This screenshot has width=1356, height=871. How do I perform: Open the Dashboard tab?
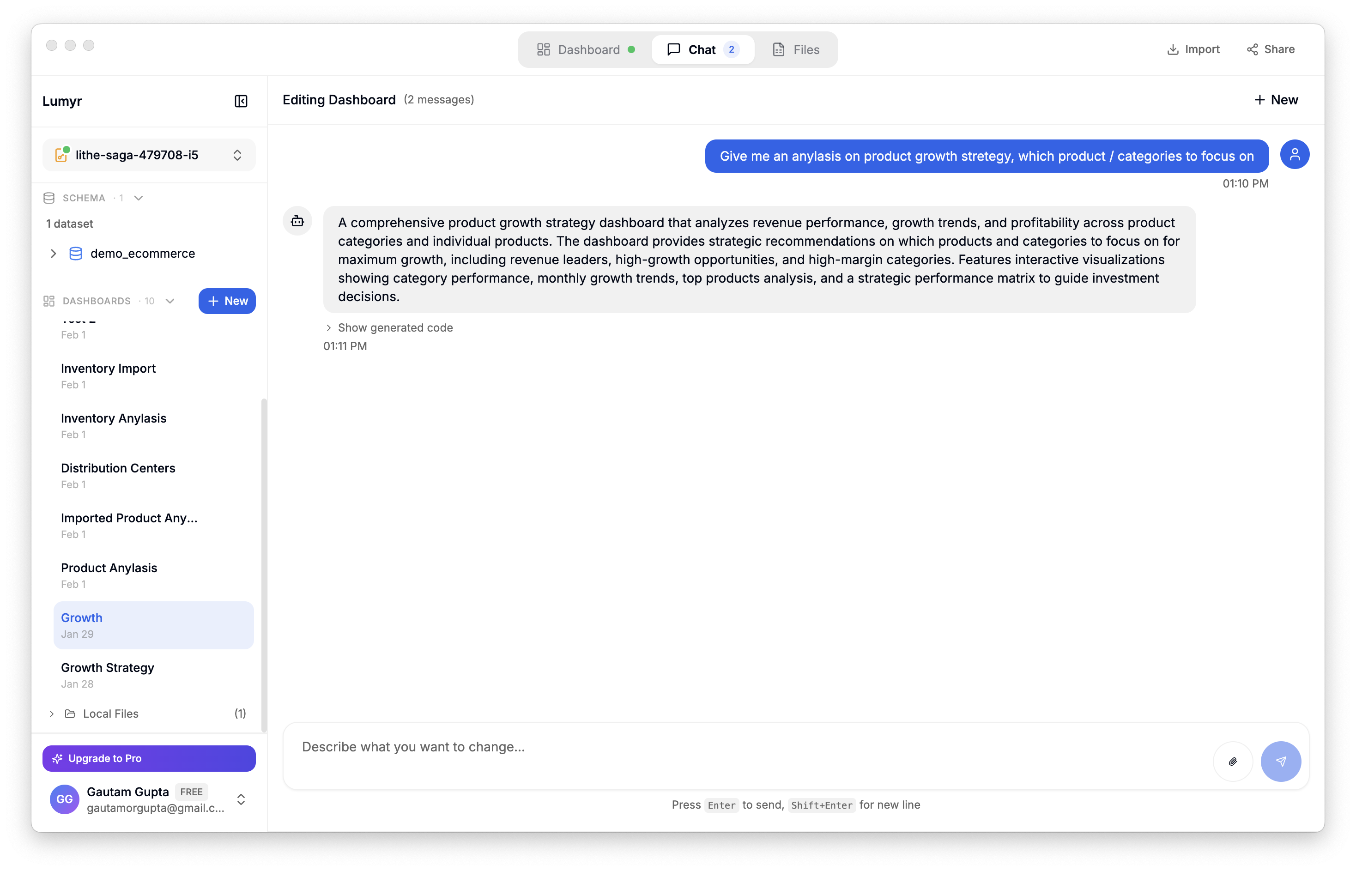584,49
